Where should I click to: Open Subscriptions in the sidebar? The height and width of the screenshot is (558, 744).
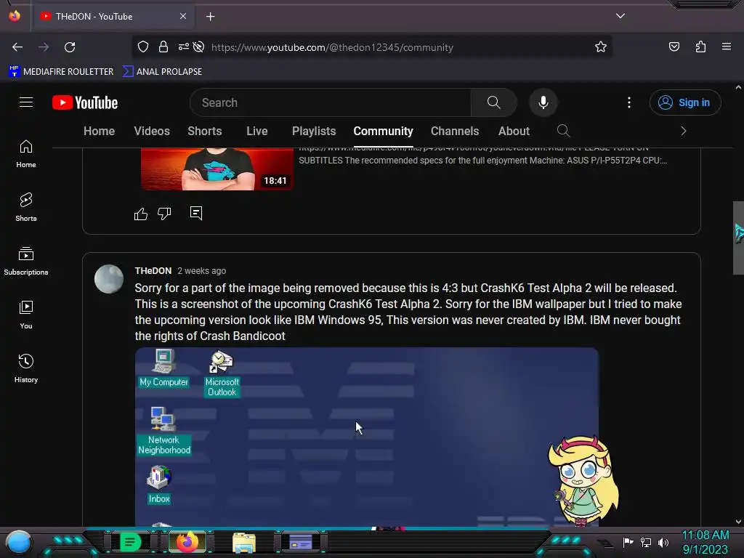(26, 262)
